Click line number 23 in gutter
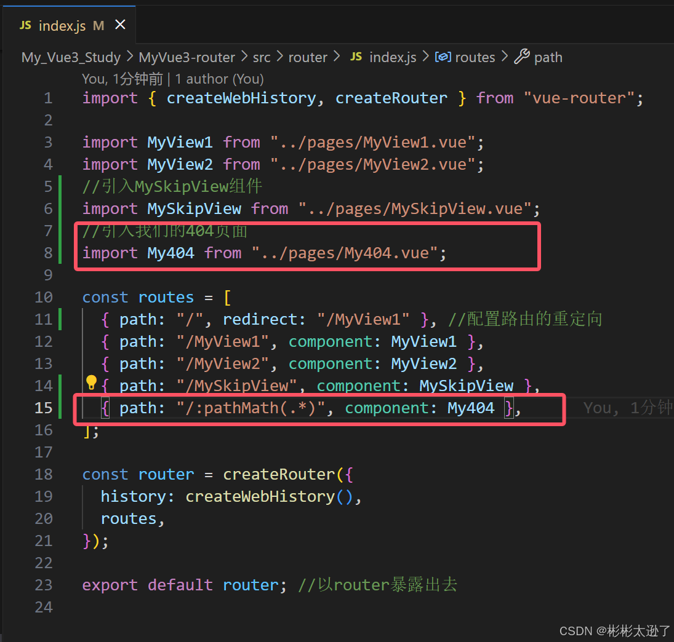 pos(44,585)
